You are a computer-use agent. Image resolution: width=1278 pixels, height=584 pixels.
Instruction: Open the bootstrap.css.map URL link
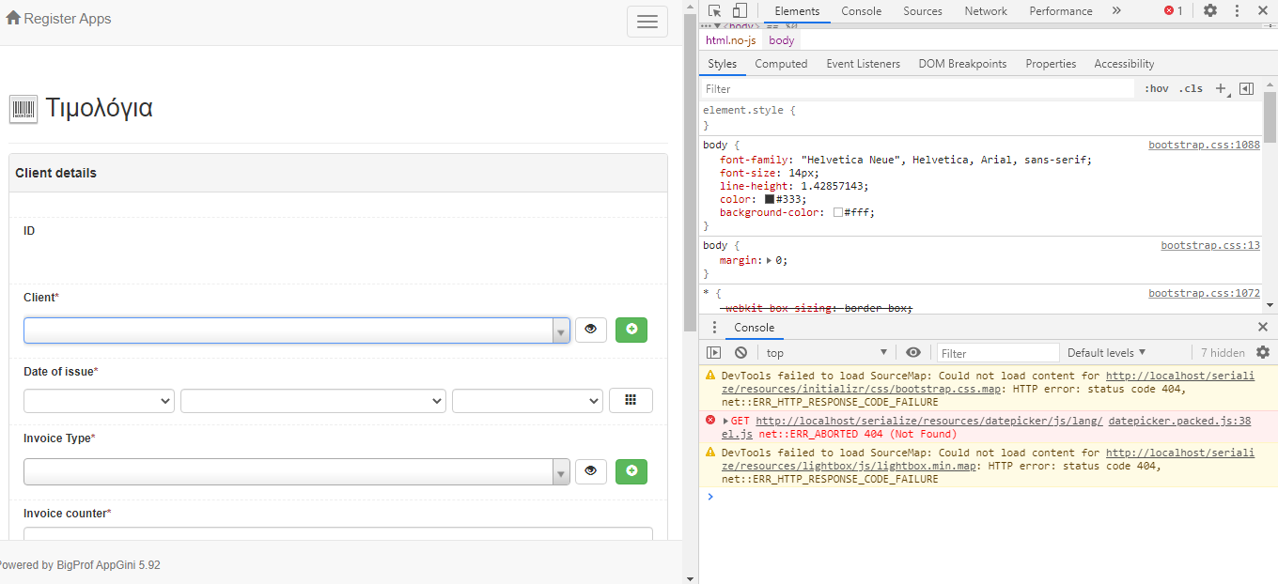[987, 382]
